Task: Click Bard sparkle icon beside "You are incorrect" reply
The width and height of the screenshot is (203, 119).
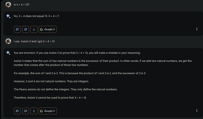Action: (8, 53)
